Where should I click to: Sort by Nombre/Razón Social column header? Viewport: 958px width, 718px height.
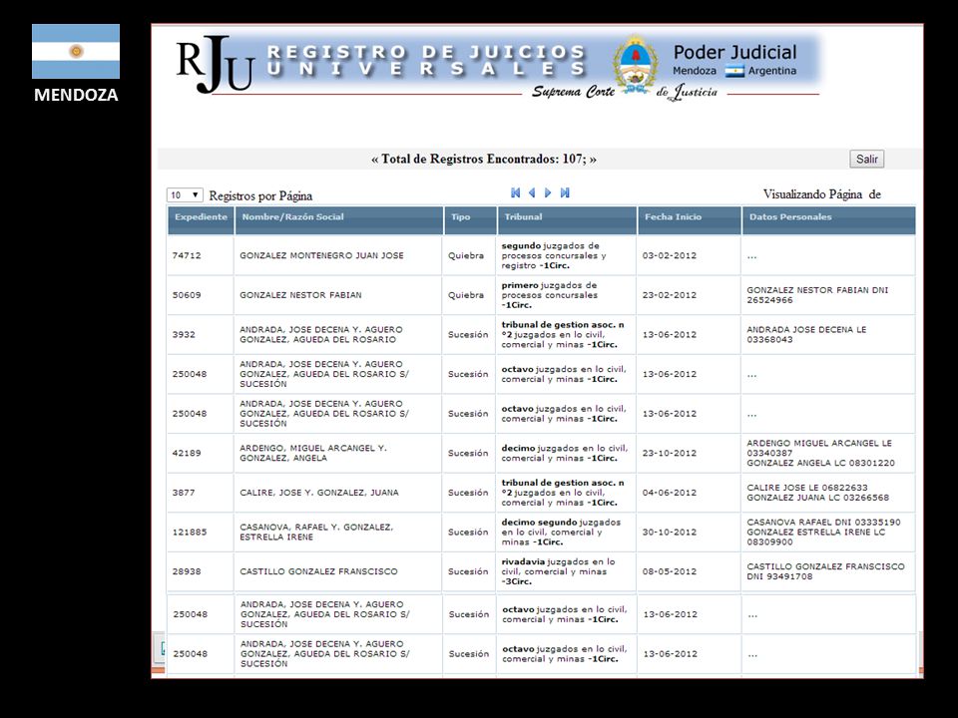point(339,220)
